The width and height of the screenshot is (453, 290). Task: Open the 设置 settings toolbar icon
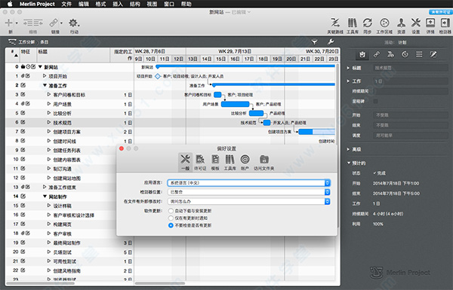tap(416, 23)
